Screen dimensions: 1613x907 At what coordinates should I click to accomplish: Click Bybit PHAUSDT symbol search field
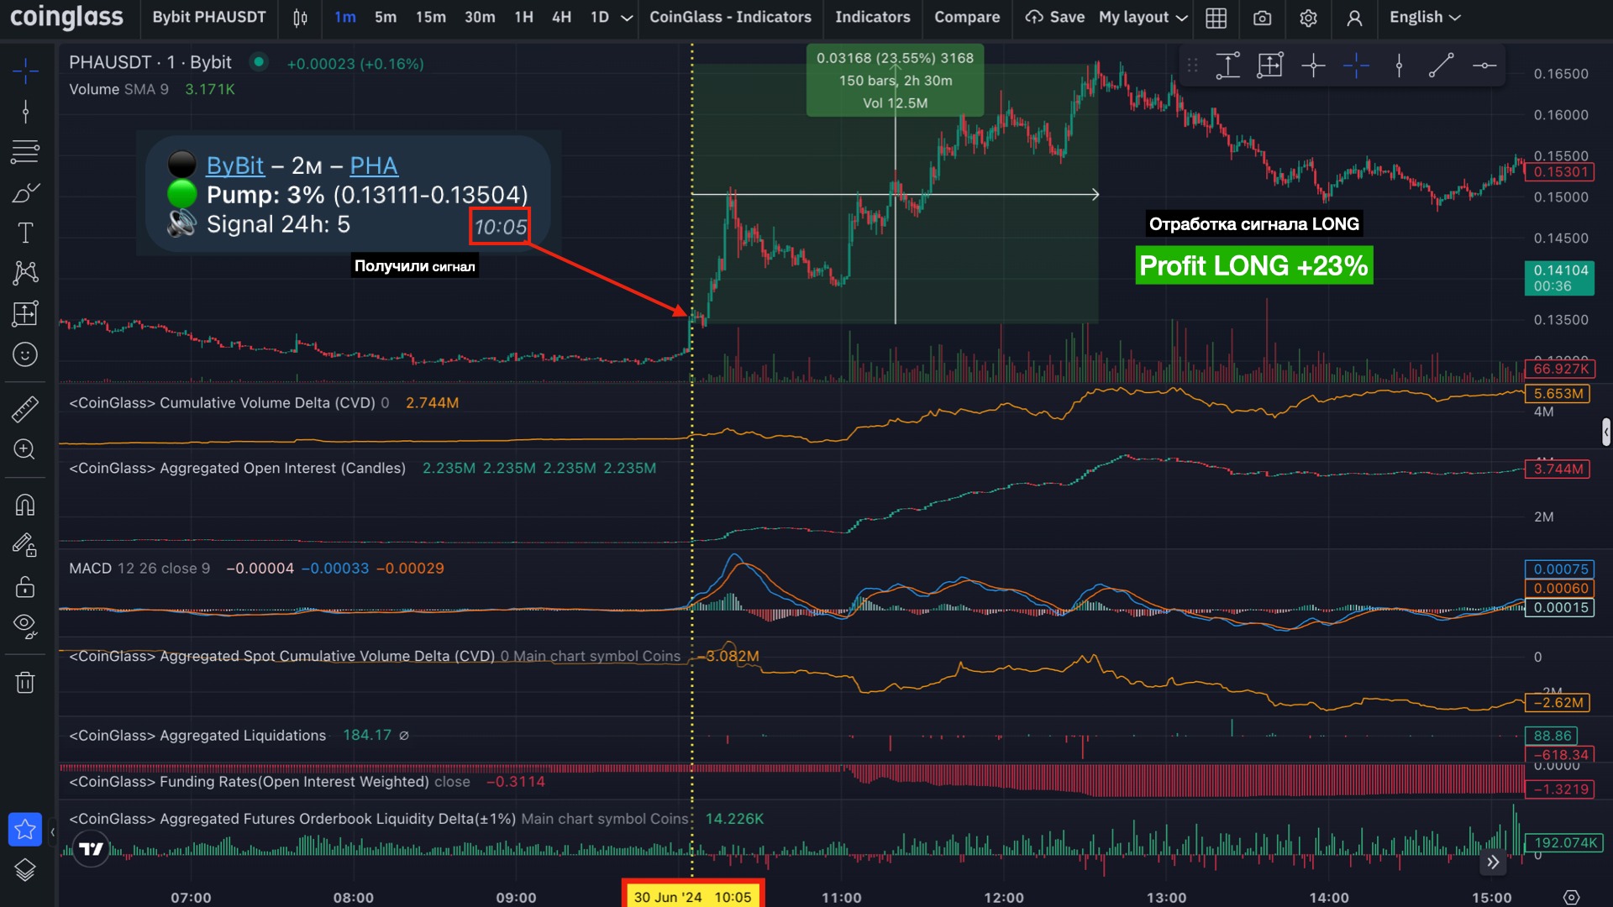[x=208, y=18]
